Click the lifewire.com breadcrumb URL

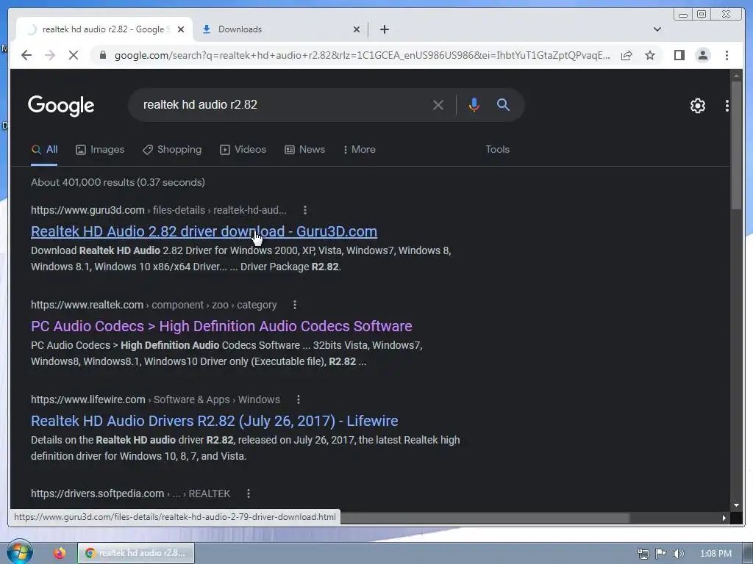(x=155, y=399)
